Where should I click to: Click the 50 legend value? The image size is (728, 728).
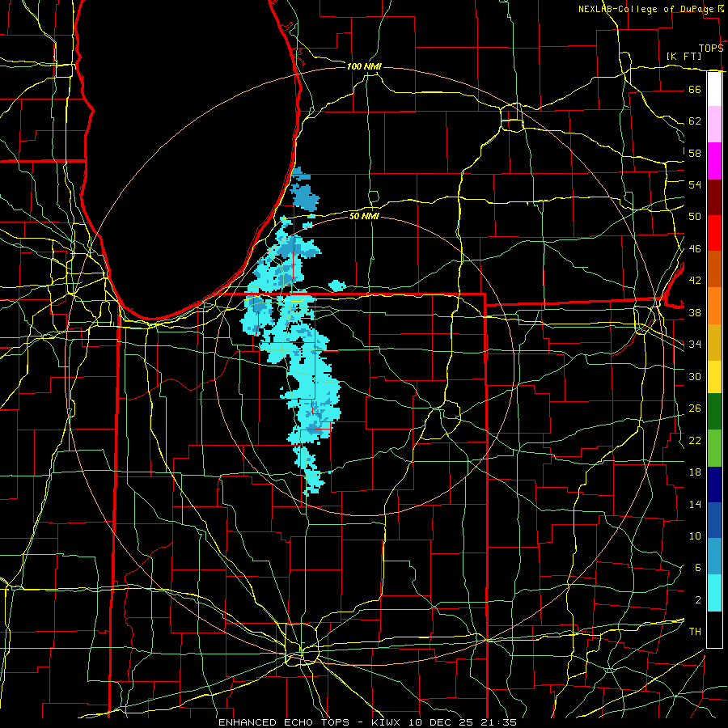click(695, 216)
